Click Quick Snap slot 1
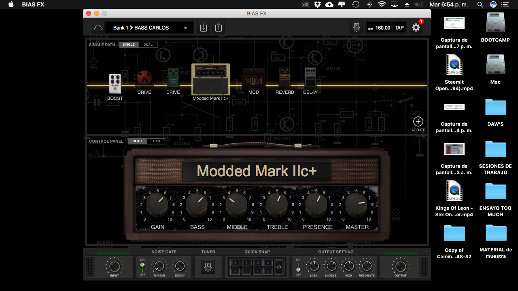The width and height of the screenshot is (518, 291). (236, 263)
